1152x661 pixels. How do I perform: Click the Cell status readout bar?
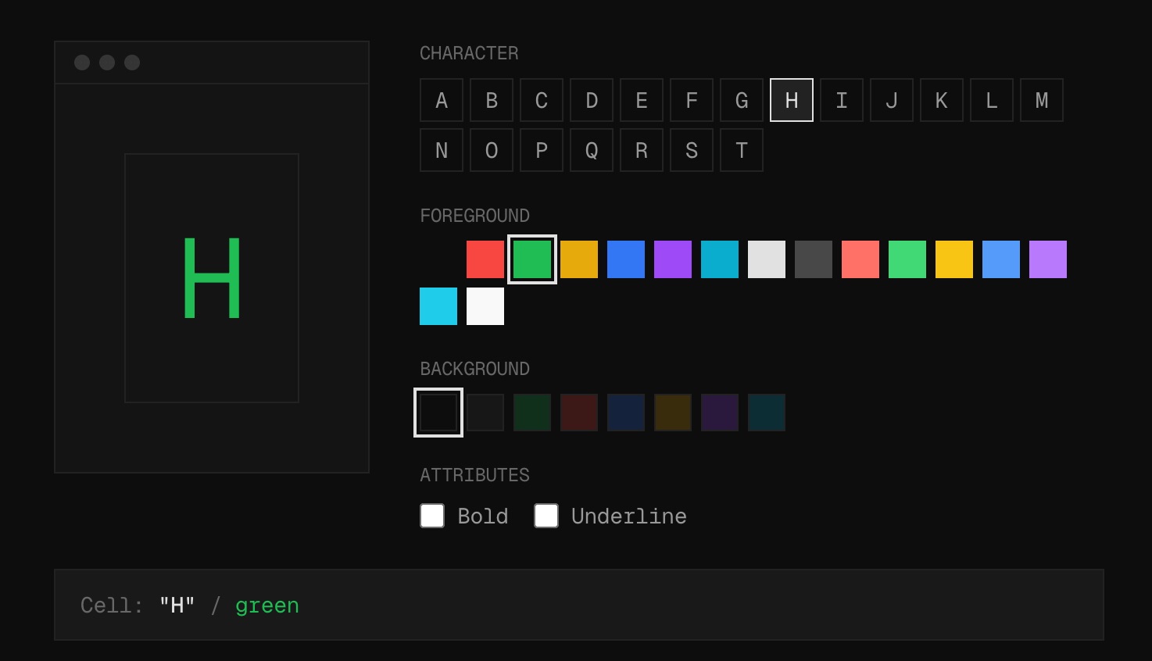pos(578,605)
